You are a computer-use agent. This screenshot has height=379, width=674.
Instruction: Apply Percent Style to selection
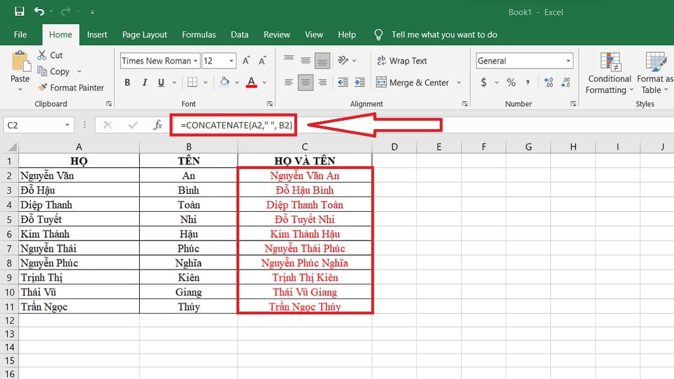point(511,83)
